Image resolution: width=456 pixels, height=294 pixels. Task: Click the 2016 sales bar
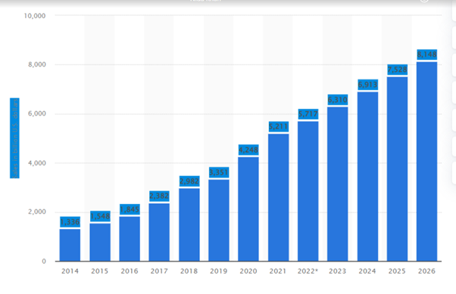pos(130,239)
